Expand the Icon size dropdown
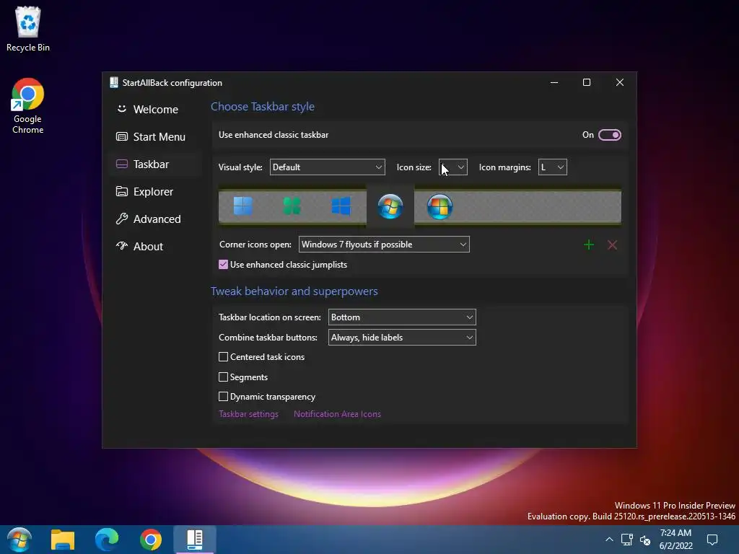This screenshot has height=554, width=739. pos(453,167)
